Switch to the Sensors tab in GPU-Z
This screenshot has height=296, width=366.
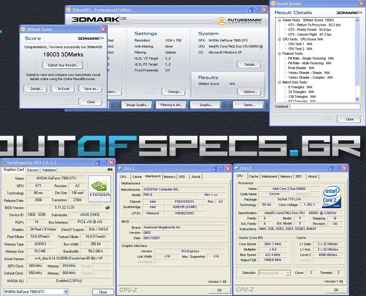point(33,170)
